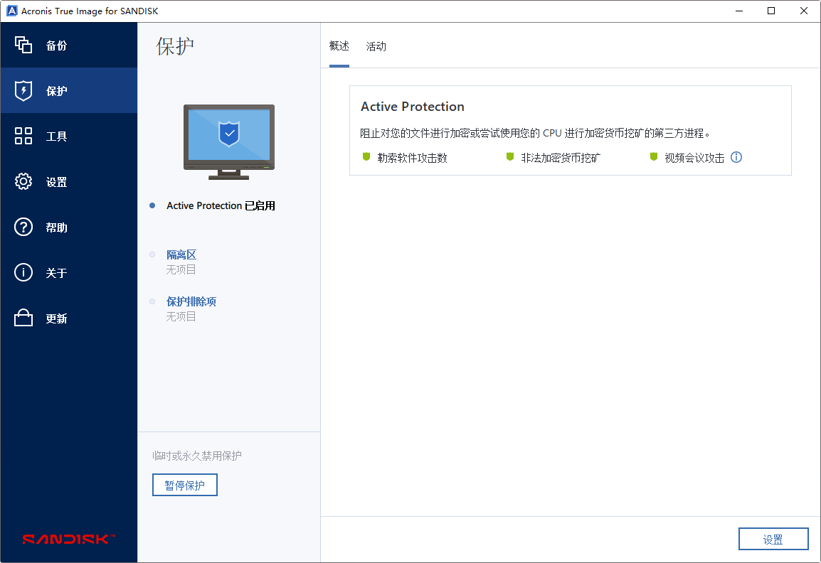Click the 非法加密货币挖矿 label
This screenshot has width=821, height=563.
click(x=561, y=158)
